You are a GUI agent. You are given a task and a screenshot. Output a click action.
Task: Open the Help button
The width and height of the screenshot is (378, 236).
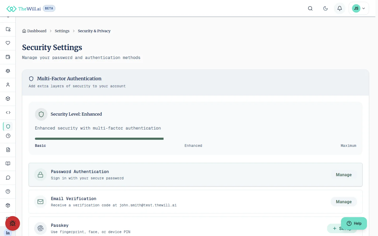[x=354, y=223]
